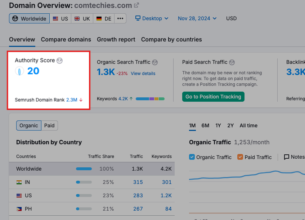Viewport: 305px width, 220px height.
Task: Click the Paid Search Traffic info icon
Action: [232, 62]
